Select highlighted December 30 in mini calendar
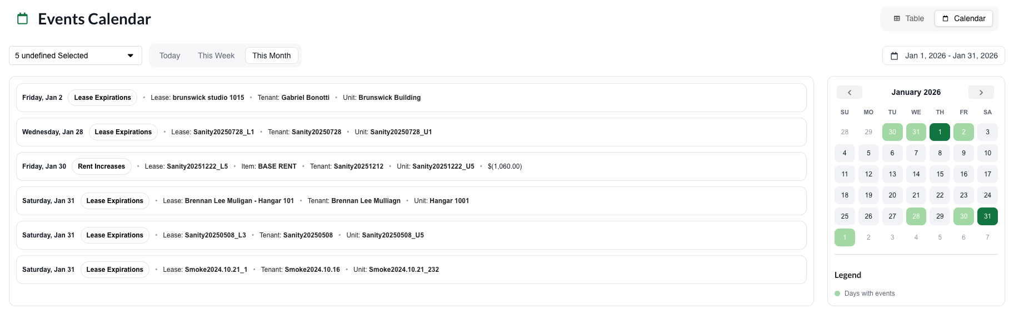Image resolution: width=1019 pixels, height=319 pixels. click(892, 132)
